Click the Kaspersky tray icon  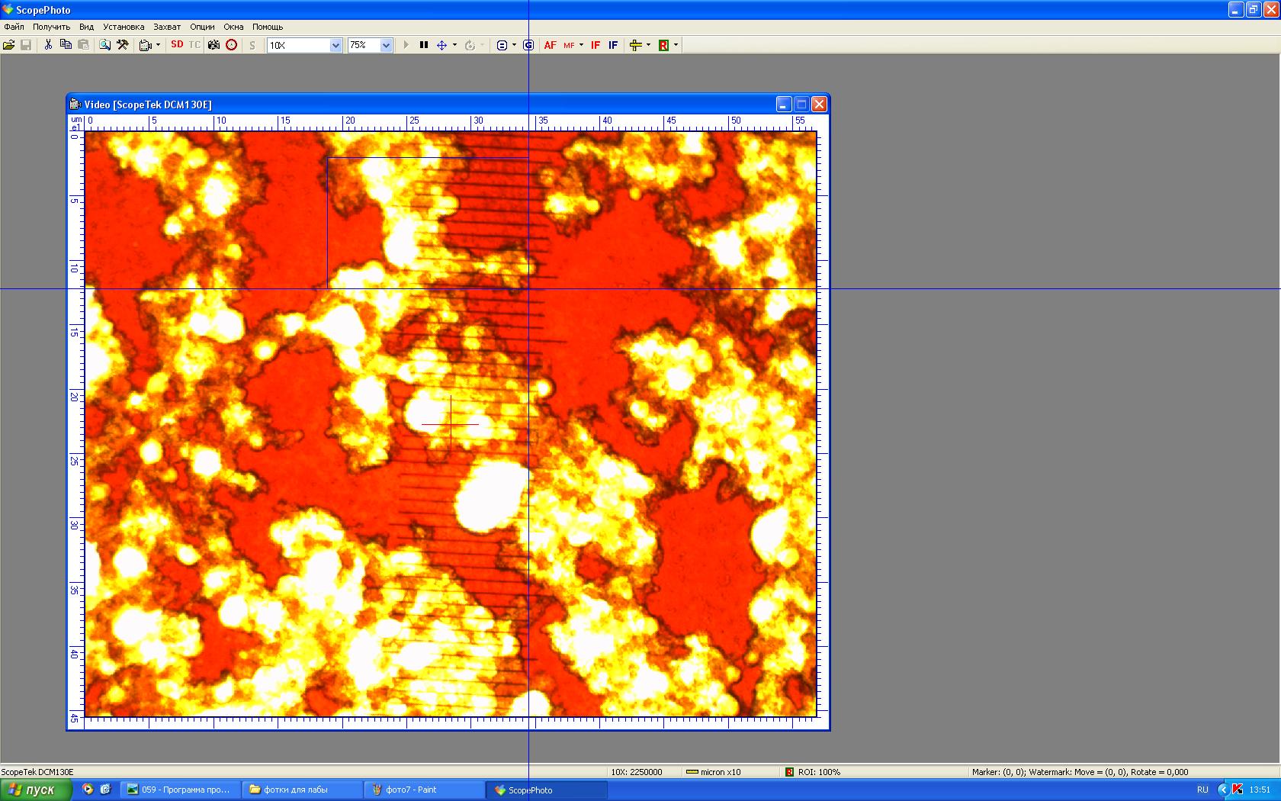pyautogui.click(x=1238, y=790)
